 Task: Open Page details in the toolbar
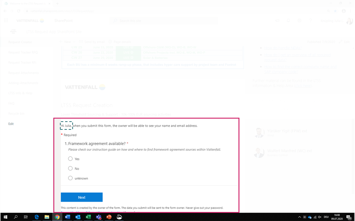click(119, 42)
